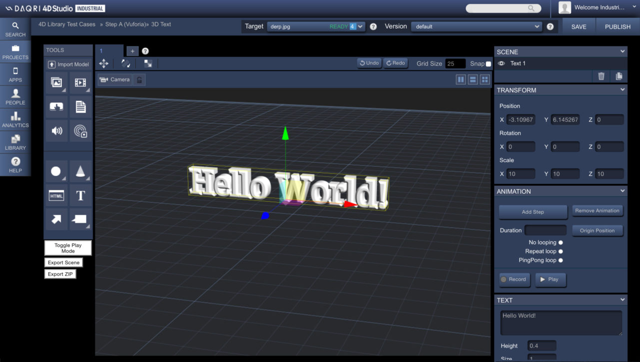Toggle visibility of Text 1

pyautogui.click(x=501, y=63)
